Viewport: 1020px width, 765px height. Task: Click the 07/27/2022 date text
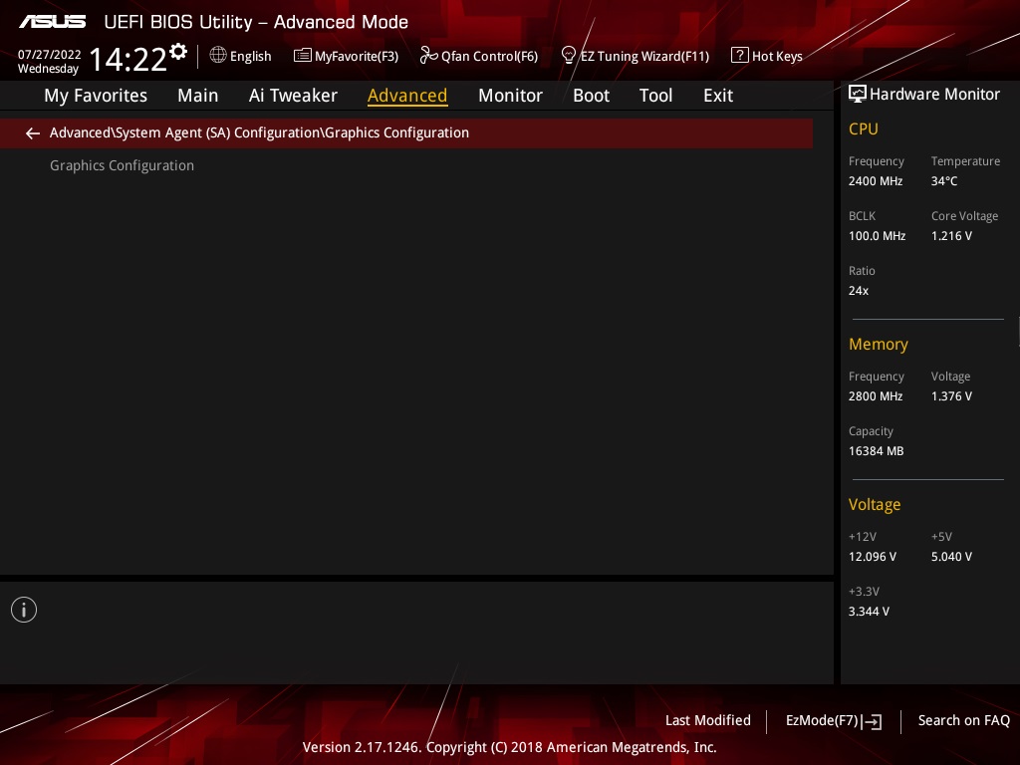click(x=50, y=54)
